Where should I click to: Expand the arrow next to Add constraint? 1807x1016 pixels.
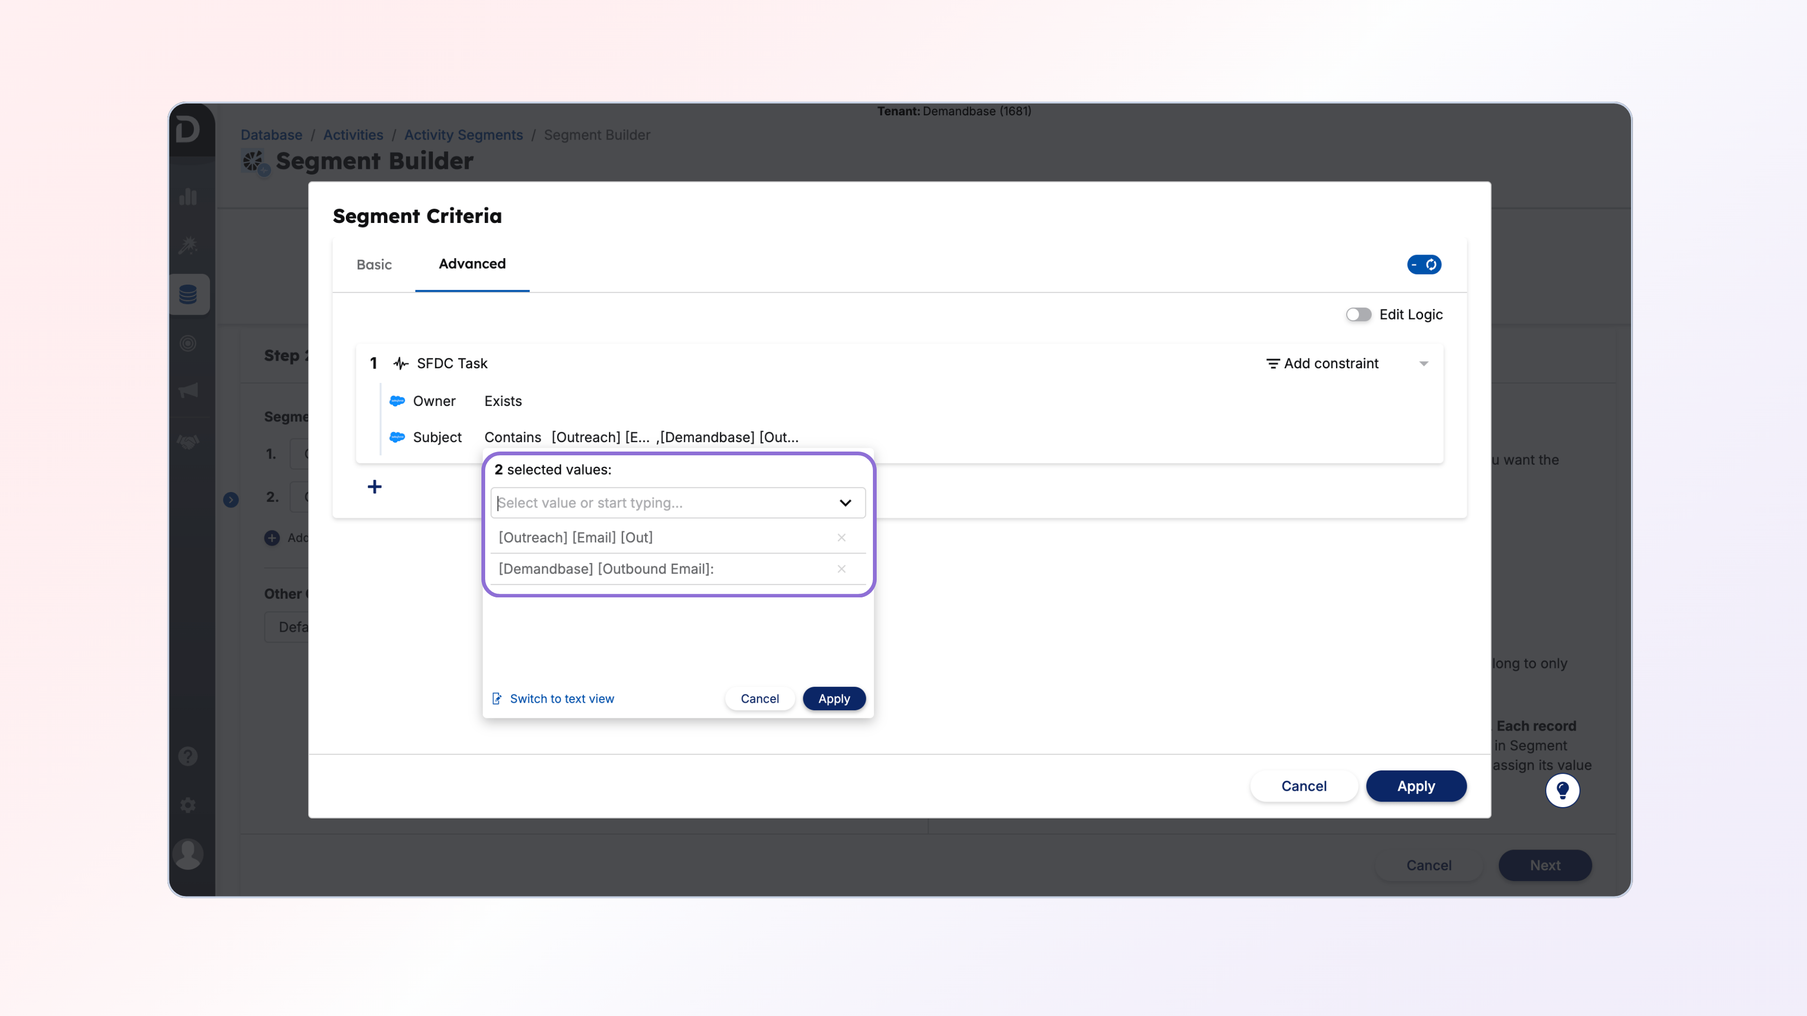1424,363
